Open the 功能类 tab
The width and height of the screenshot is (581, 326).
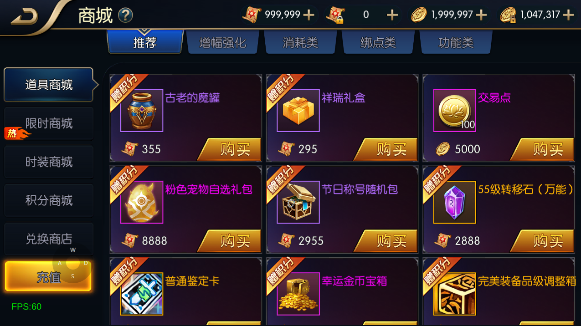click(456, 42)
